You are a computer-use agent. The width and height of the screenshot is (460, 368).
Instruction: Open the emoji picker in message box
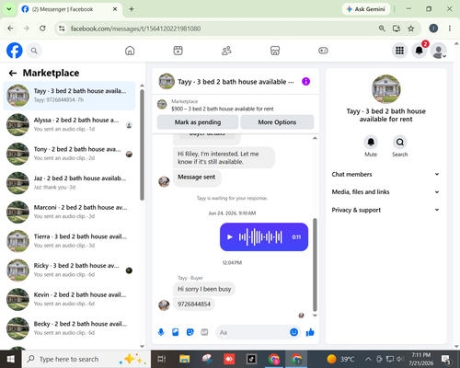(293, 332)
